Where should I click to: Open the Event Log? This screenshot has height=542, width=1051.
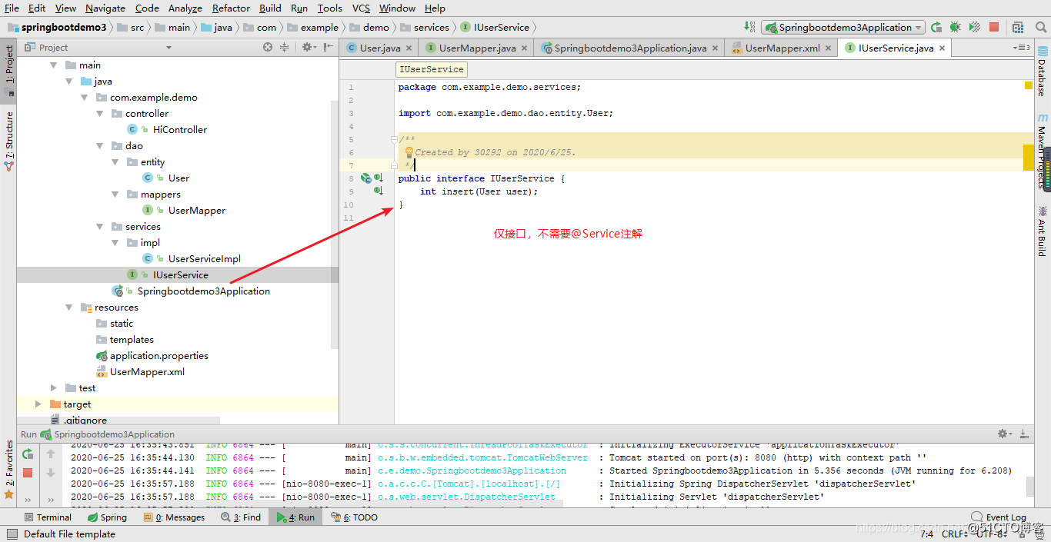coord(999,517)
